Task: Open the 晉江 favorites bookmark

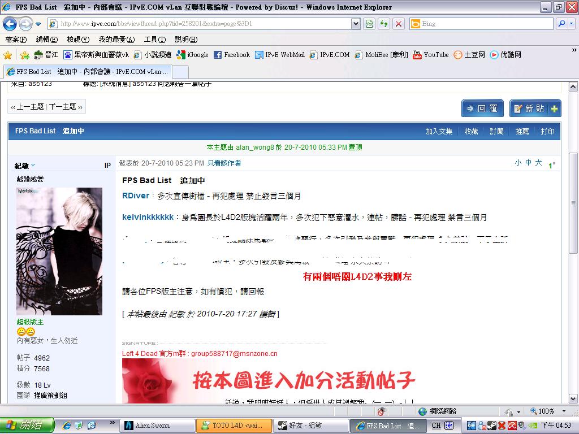Action: pyautogui.click(x=46, y=55)
